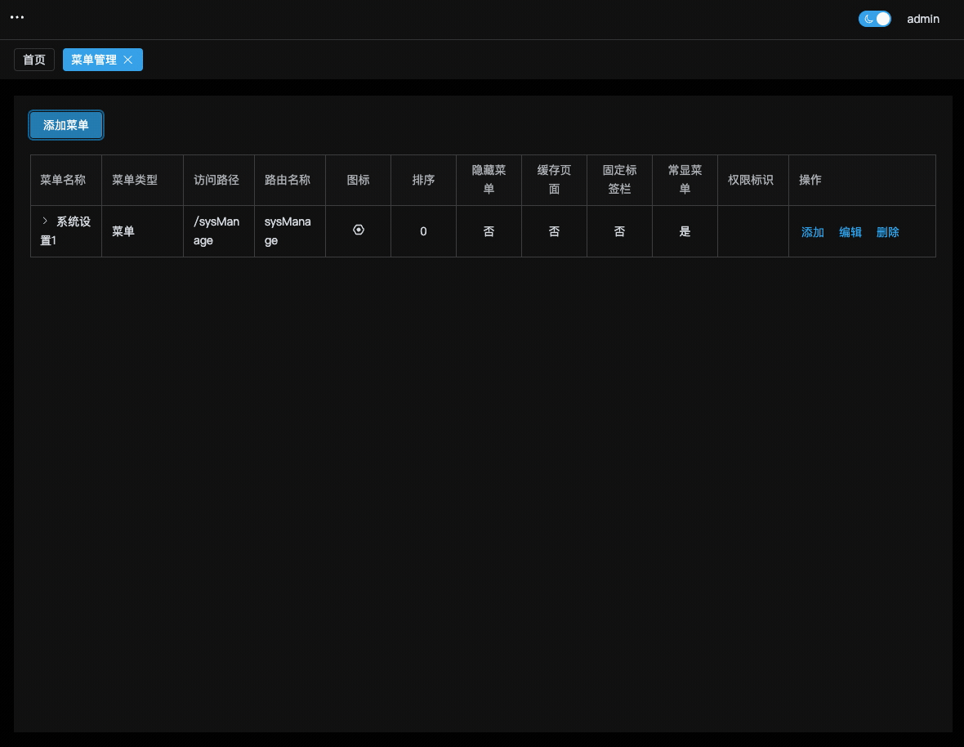Click the sysManage route name cell
Viewport: 964px width, 747px height.
pyautogui.click(x=289, y=230)
